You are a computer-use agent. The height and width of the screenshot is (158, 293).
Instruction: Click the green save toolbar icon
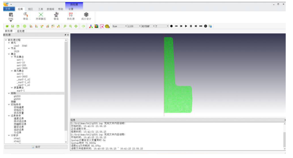12,26
